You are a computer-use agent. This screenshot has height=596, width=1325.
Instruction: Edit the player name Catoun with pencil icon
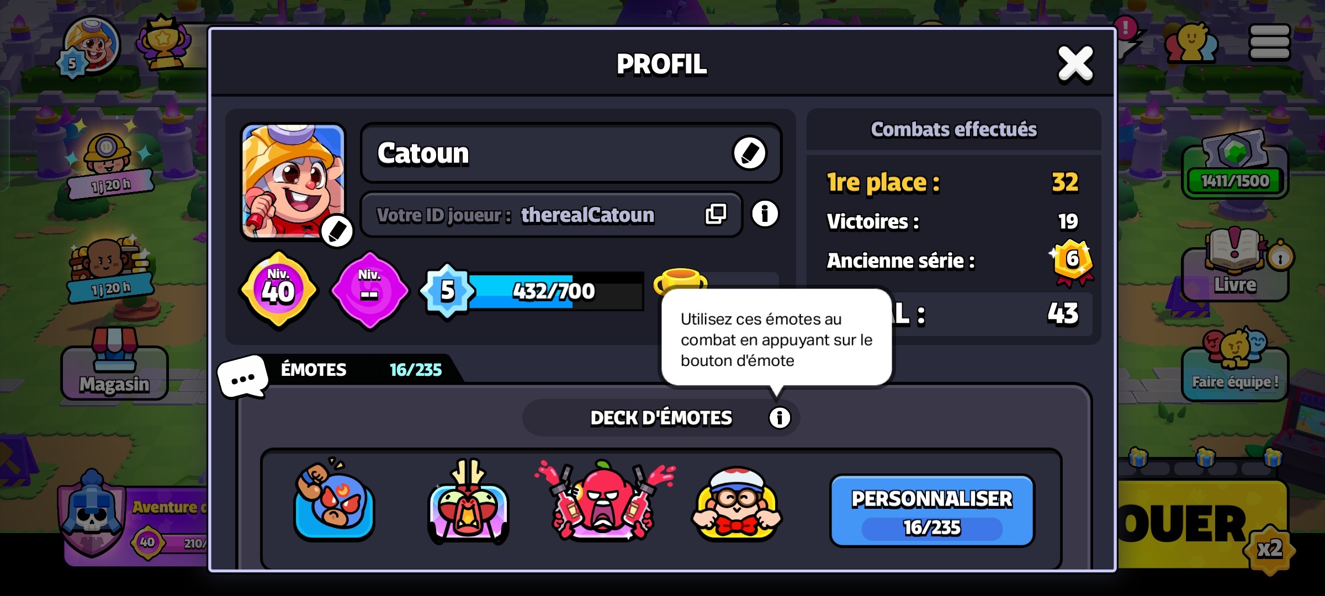pos(749,153)
